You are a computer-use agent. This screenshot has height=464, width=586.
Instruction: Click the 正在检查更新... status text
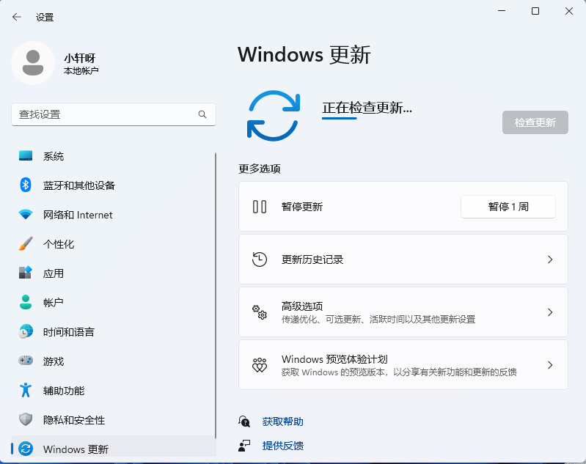[x=367, y=108]
